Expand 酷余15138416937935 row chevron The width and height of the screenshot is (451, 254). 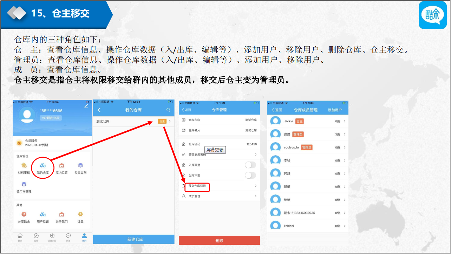tap(345, 213)
